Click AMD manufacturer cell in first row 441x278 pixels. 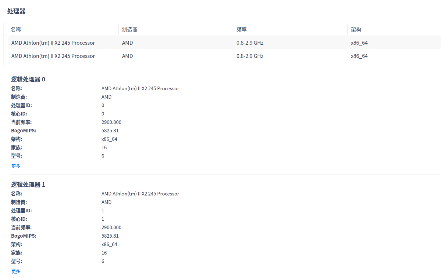coord(127,43)
